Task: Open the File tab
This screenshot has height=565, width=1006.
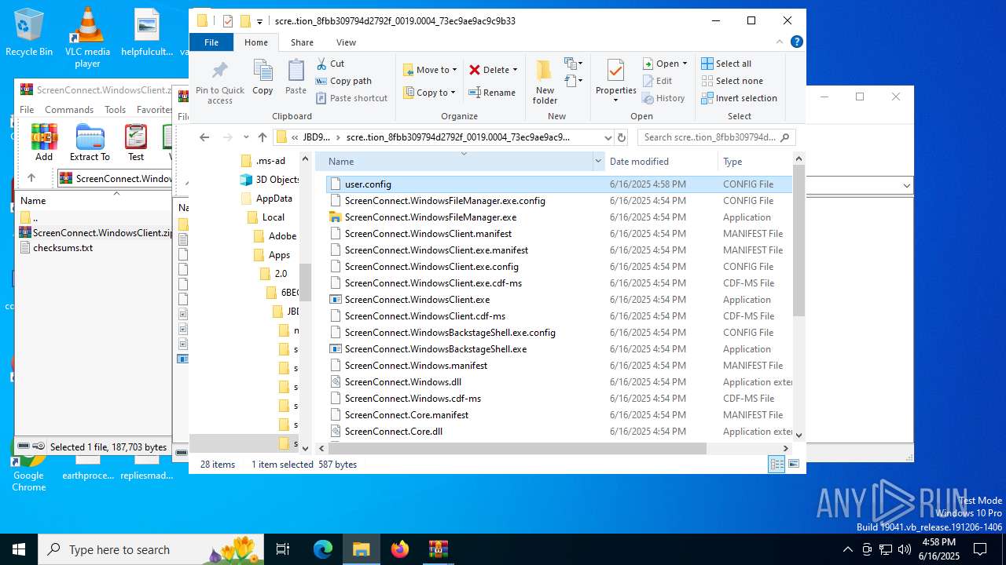Action: click(x=211, y=42)
